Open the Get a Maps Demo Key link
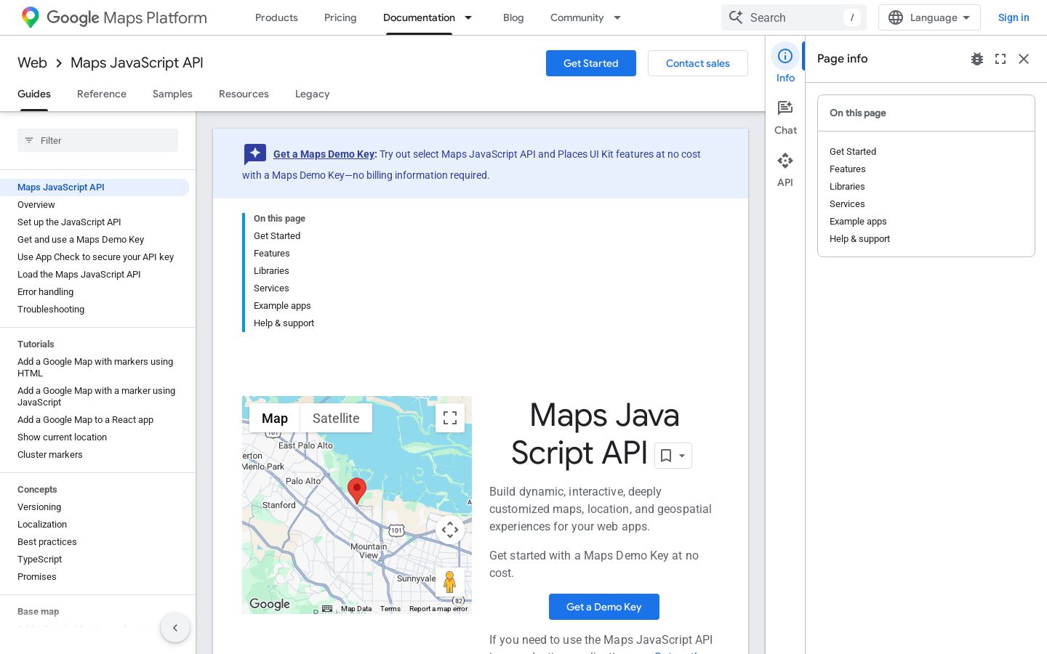The image size is (1047, 654). click(x=324, y=154)
